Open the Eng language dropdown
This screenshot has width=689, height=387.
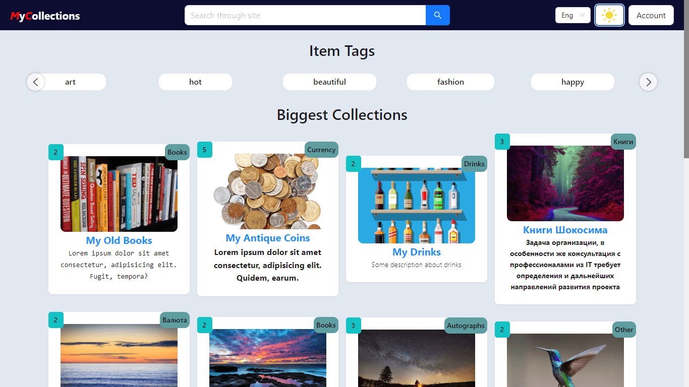tap(572, 15)
